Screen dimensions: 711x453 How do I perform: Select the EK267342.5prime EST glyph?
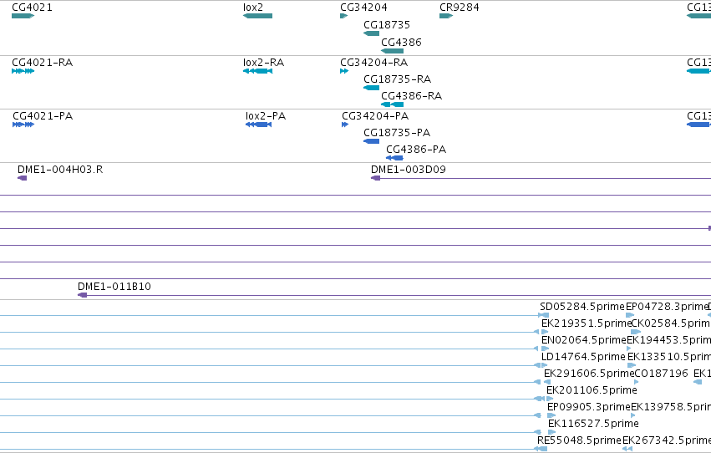point(627,449)
